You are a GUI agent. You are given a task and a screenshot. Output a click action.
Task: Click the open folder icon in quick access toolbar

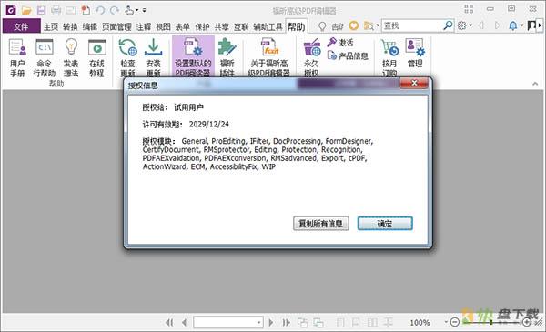coord(26,10)
